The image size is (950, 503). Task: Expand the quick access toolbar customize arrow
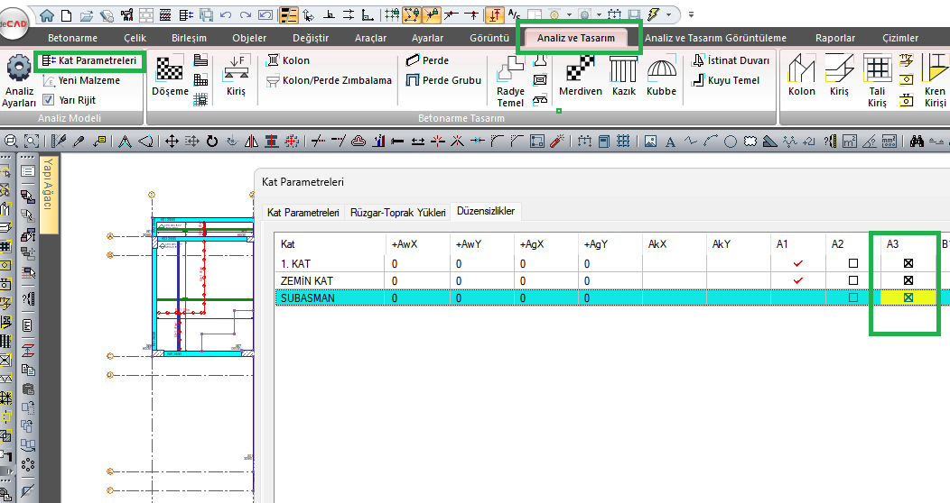691,14
